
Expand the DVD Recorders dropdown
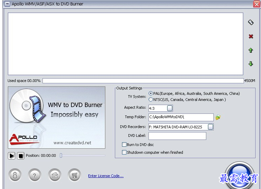[210, 127]
